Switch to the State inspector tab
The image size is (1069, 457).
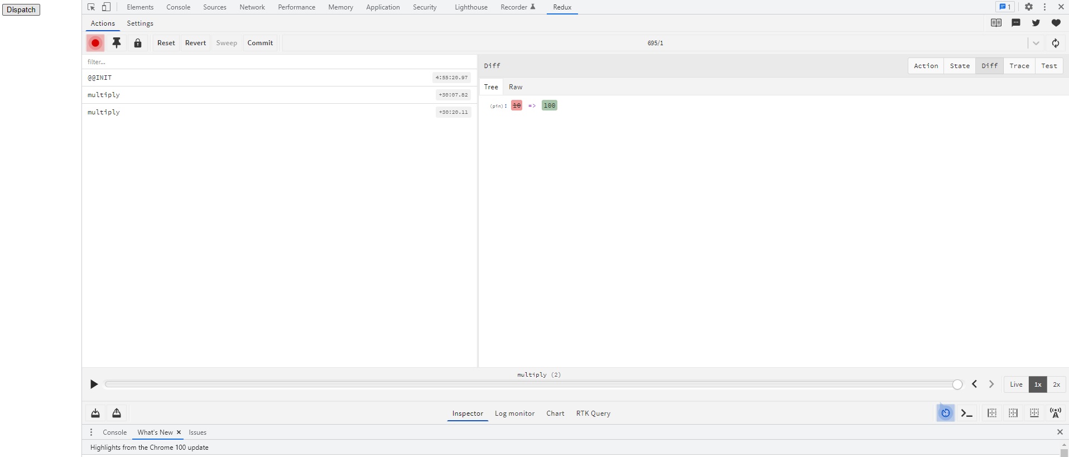(960, 66)
